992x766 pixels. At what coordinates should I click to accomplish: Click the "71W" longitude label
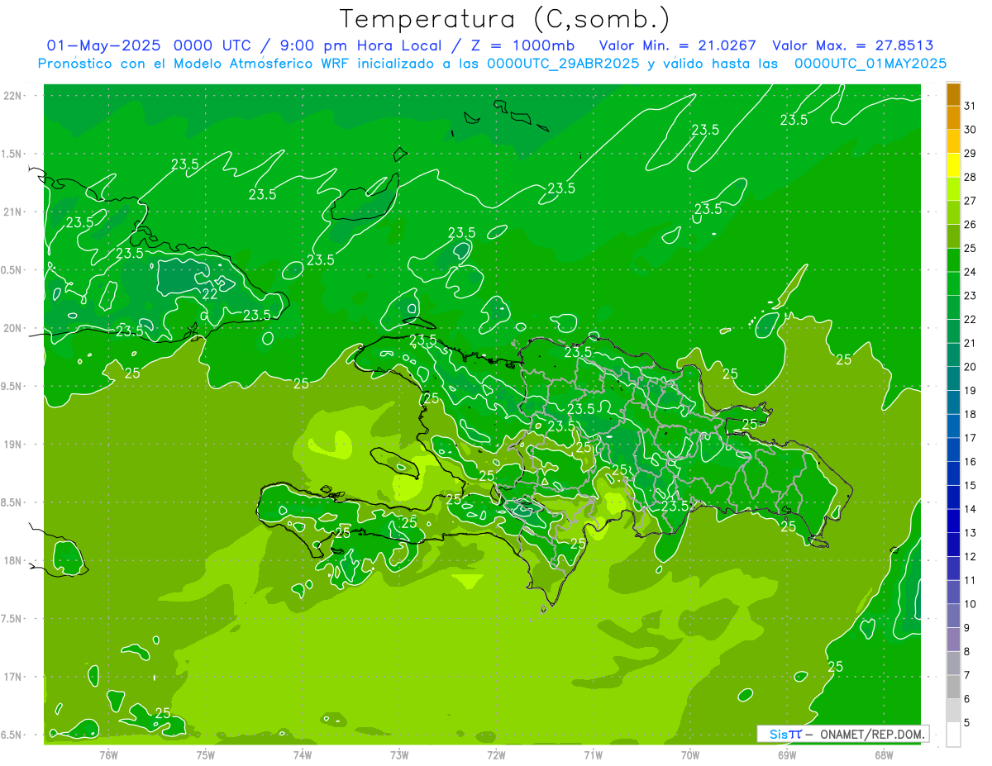pos(593,755)
